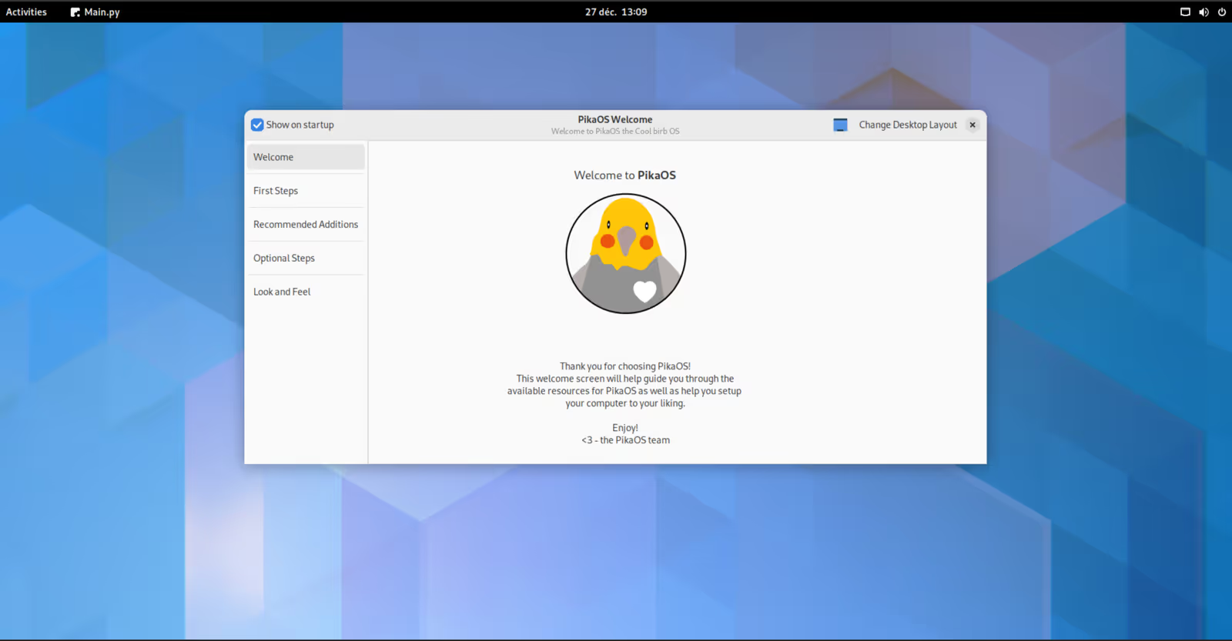Uncheck the Show on startup checkbox

click(257, 125)
